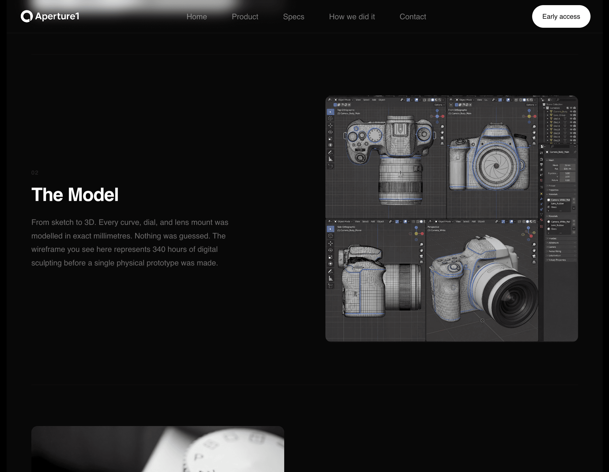This screenshot has width=609, height=472.
Task: Click the Aperture1 logo link
Action: pyautogui.click(x=50, y=16)
